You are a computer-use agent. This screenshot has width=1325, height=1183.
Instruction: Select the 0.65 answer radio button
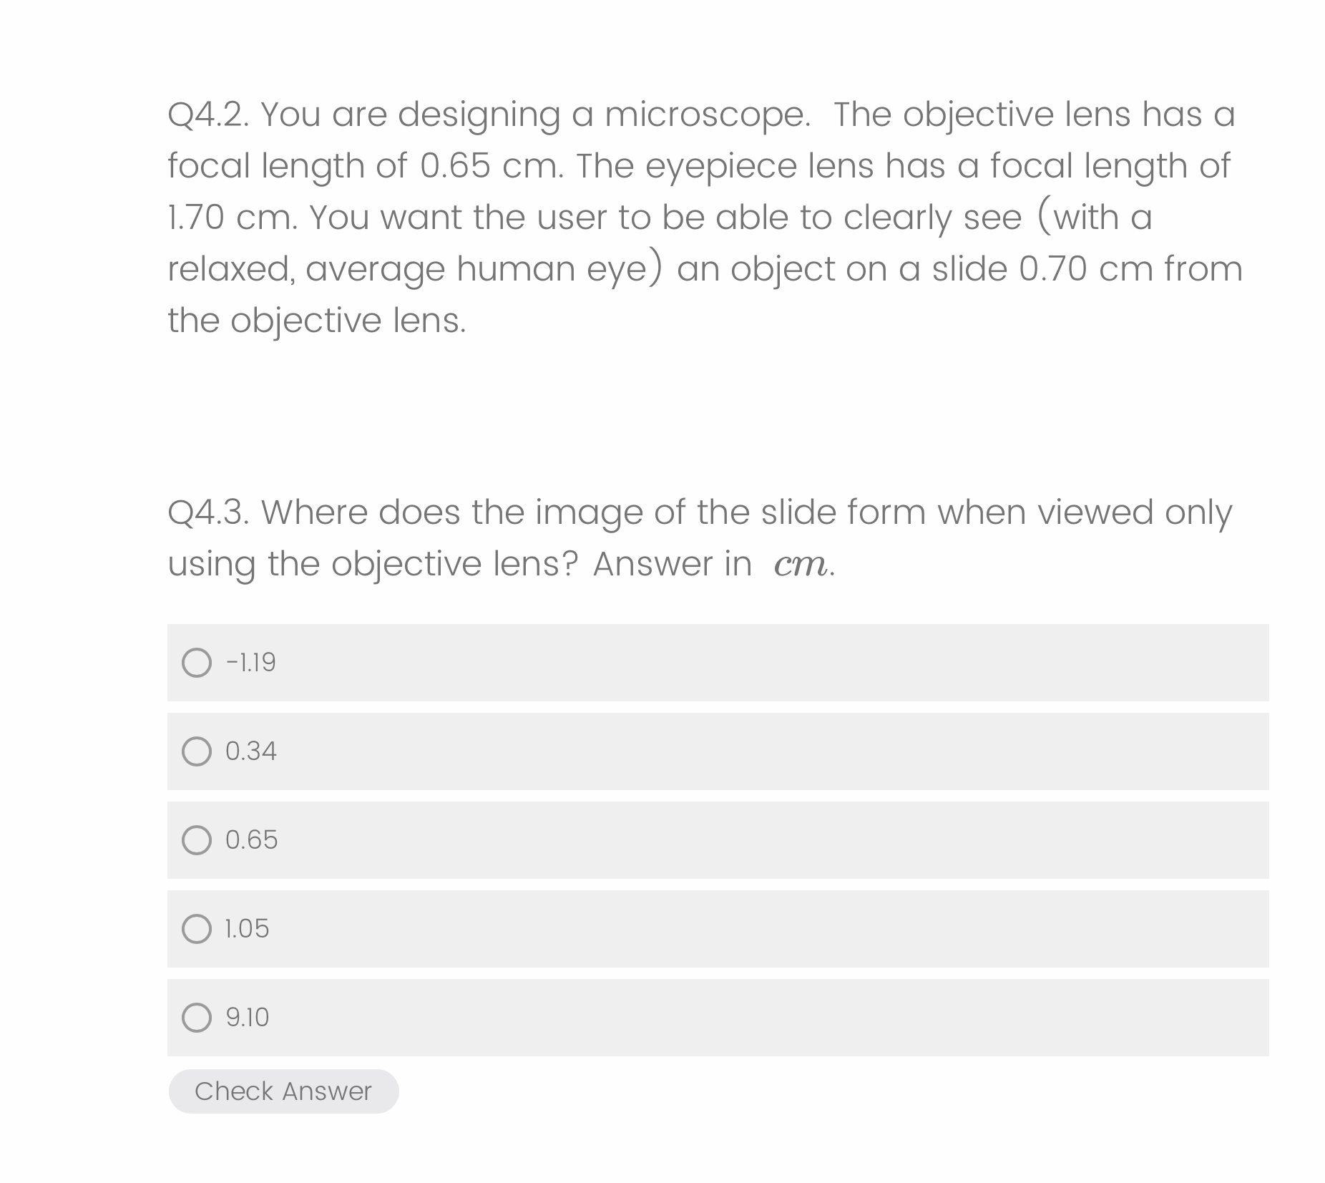[197, 841]
